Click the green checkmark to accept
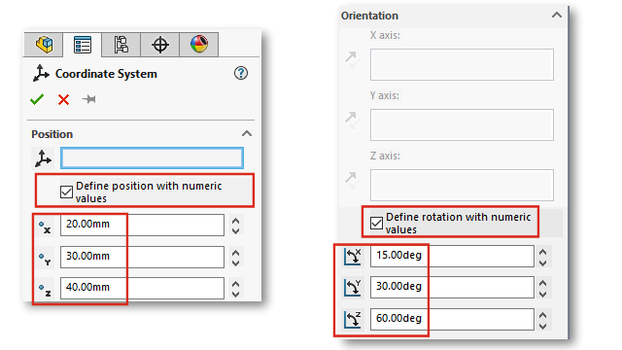622x350 pixels. point(37,99)
